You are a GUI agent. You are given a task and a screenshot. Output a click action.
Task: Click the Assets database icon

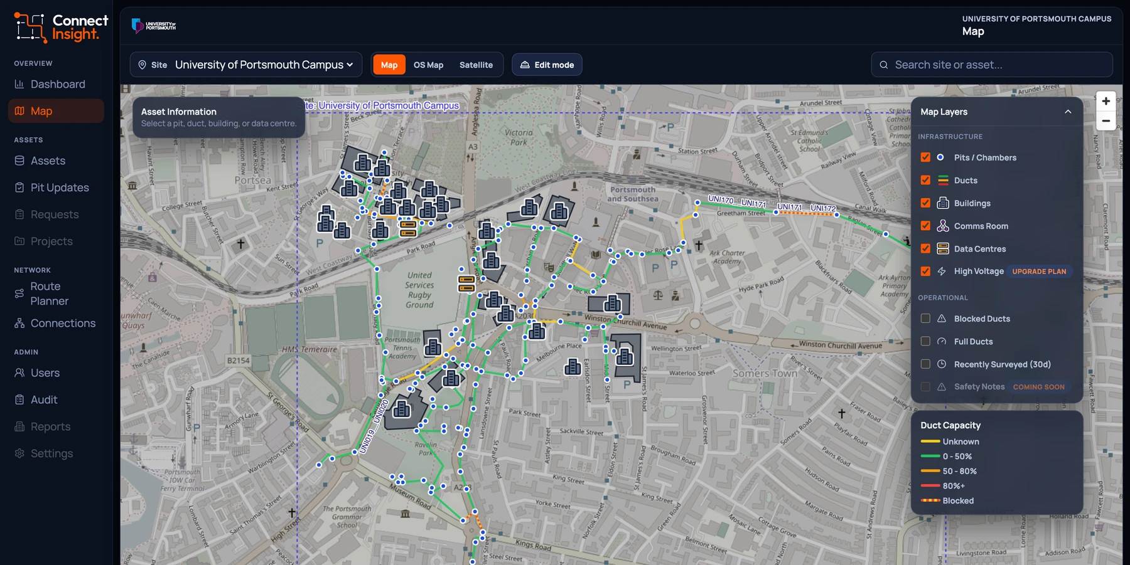pyautogui.click(x=19, y=161)
